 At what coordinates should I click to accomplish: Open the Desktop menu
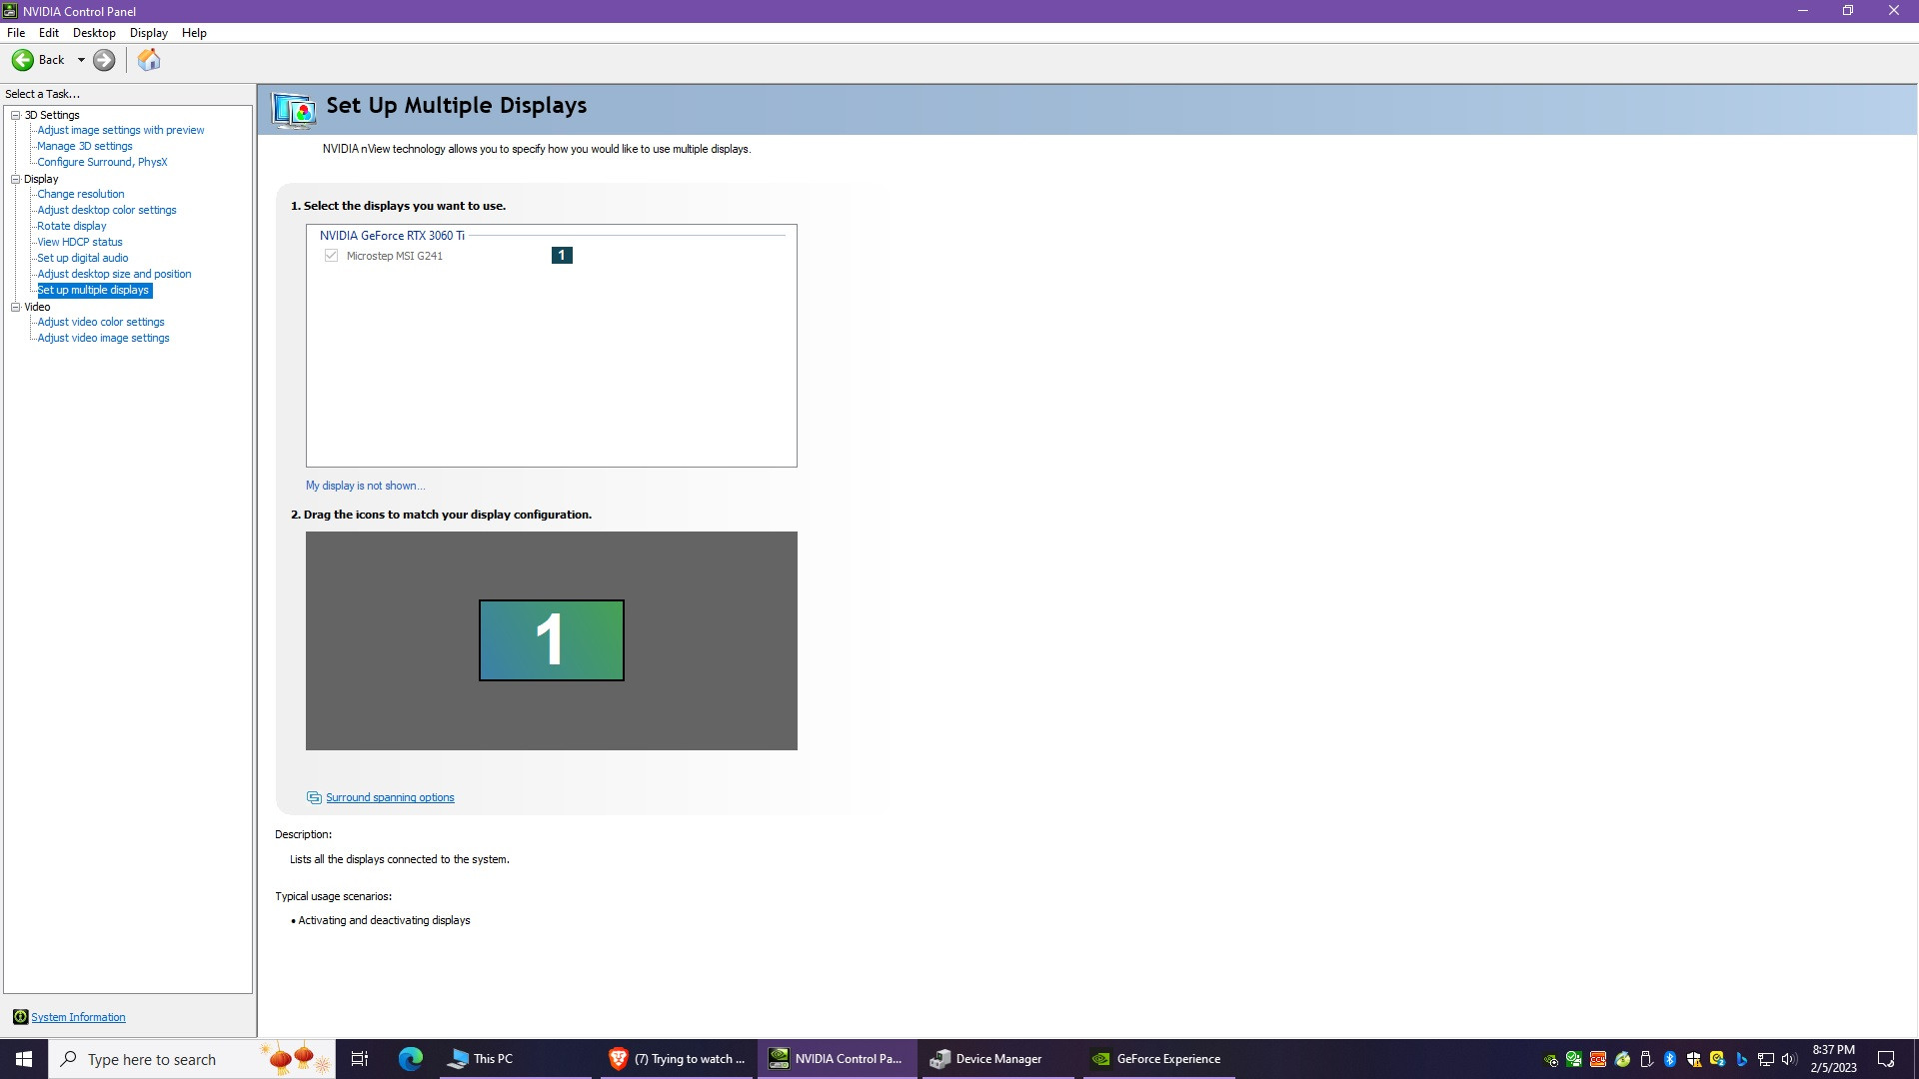coord(94,33)
